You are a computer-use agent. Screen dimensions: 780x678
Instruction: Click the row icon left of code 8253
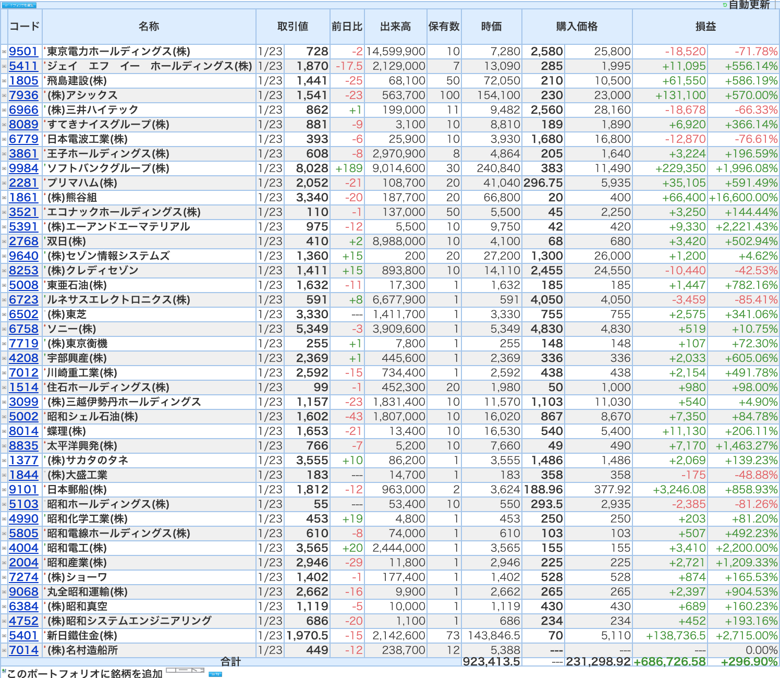pos(4,271)
